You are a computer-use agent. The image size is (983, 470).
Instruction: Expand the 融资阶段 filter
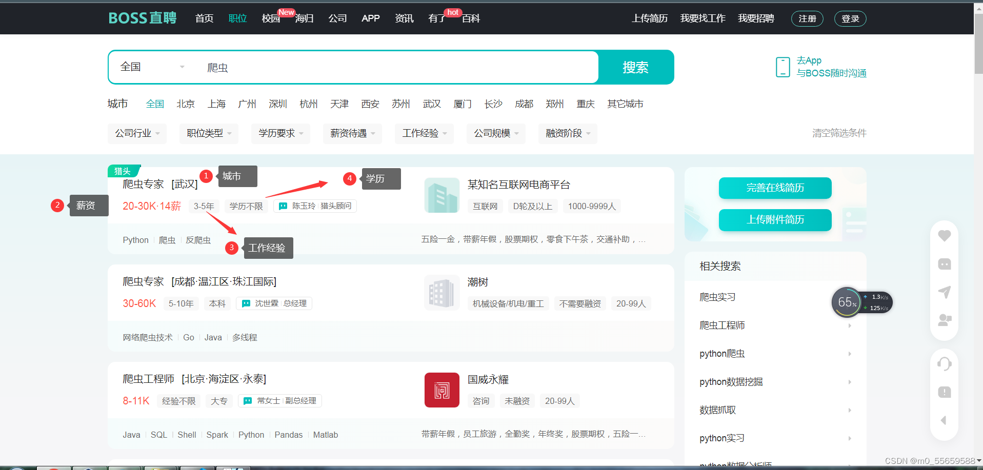click(x=568, y=133)
